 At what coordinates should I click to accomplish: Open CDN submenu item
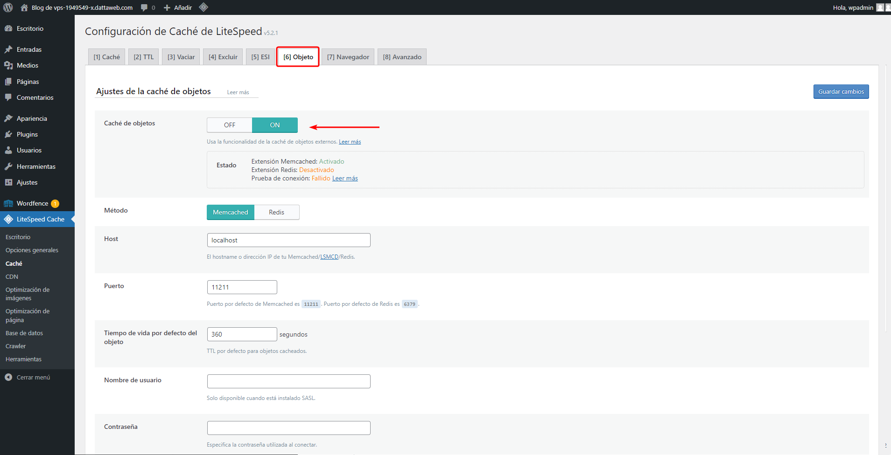[12, 277]
